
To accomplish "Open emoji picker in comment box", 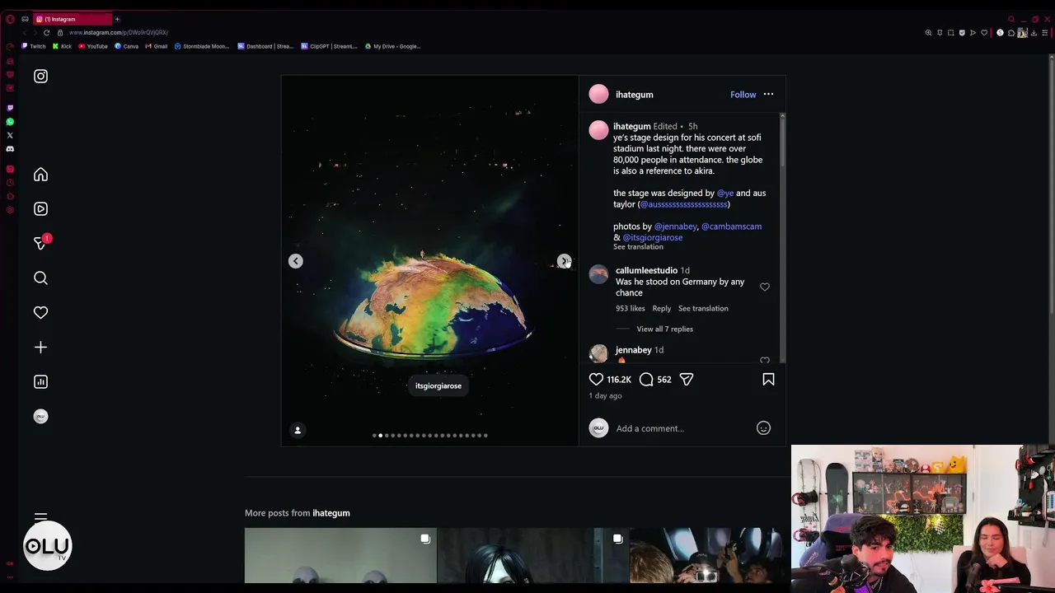I will point(763,428).
